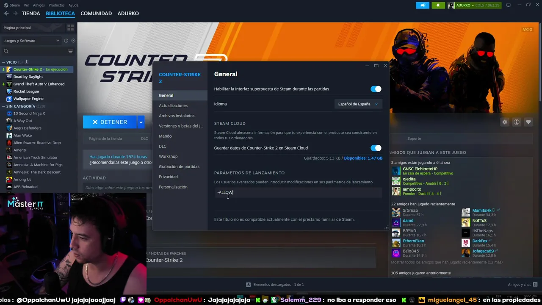The height and width of the screenshot is (305, 542).
Task: Disable Steam overlay during games toggle
Action: point(376,89)
